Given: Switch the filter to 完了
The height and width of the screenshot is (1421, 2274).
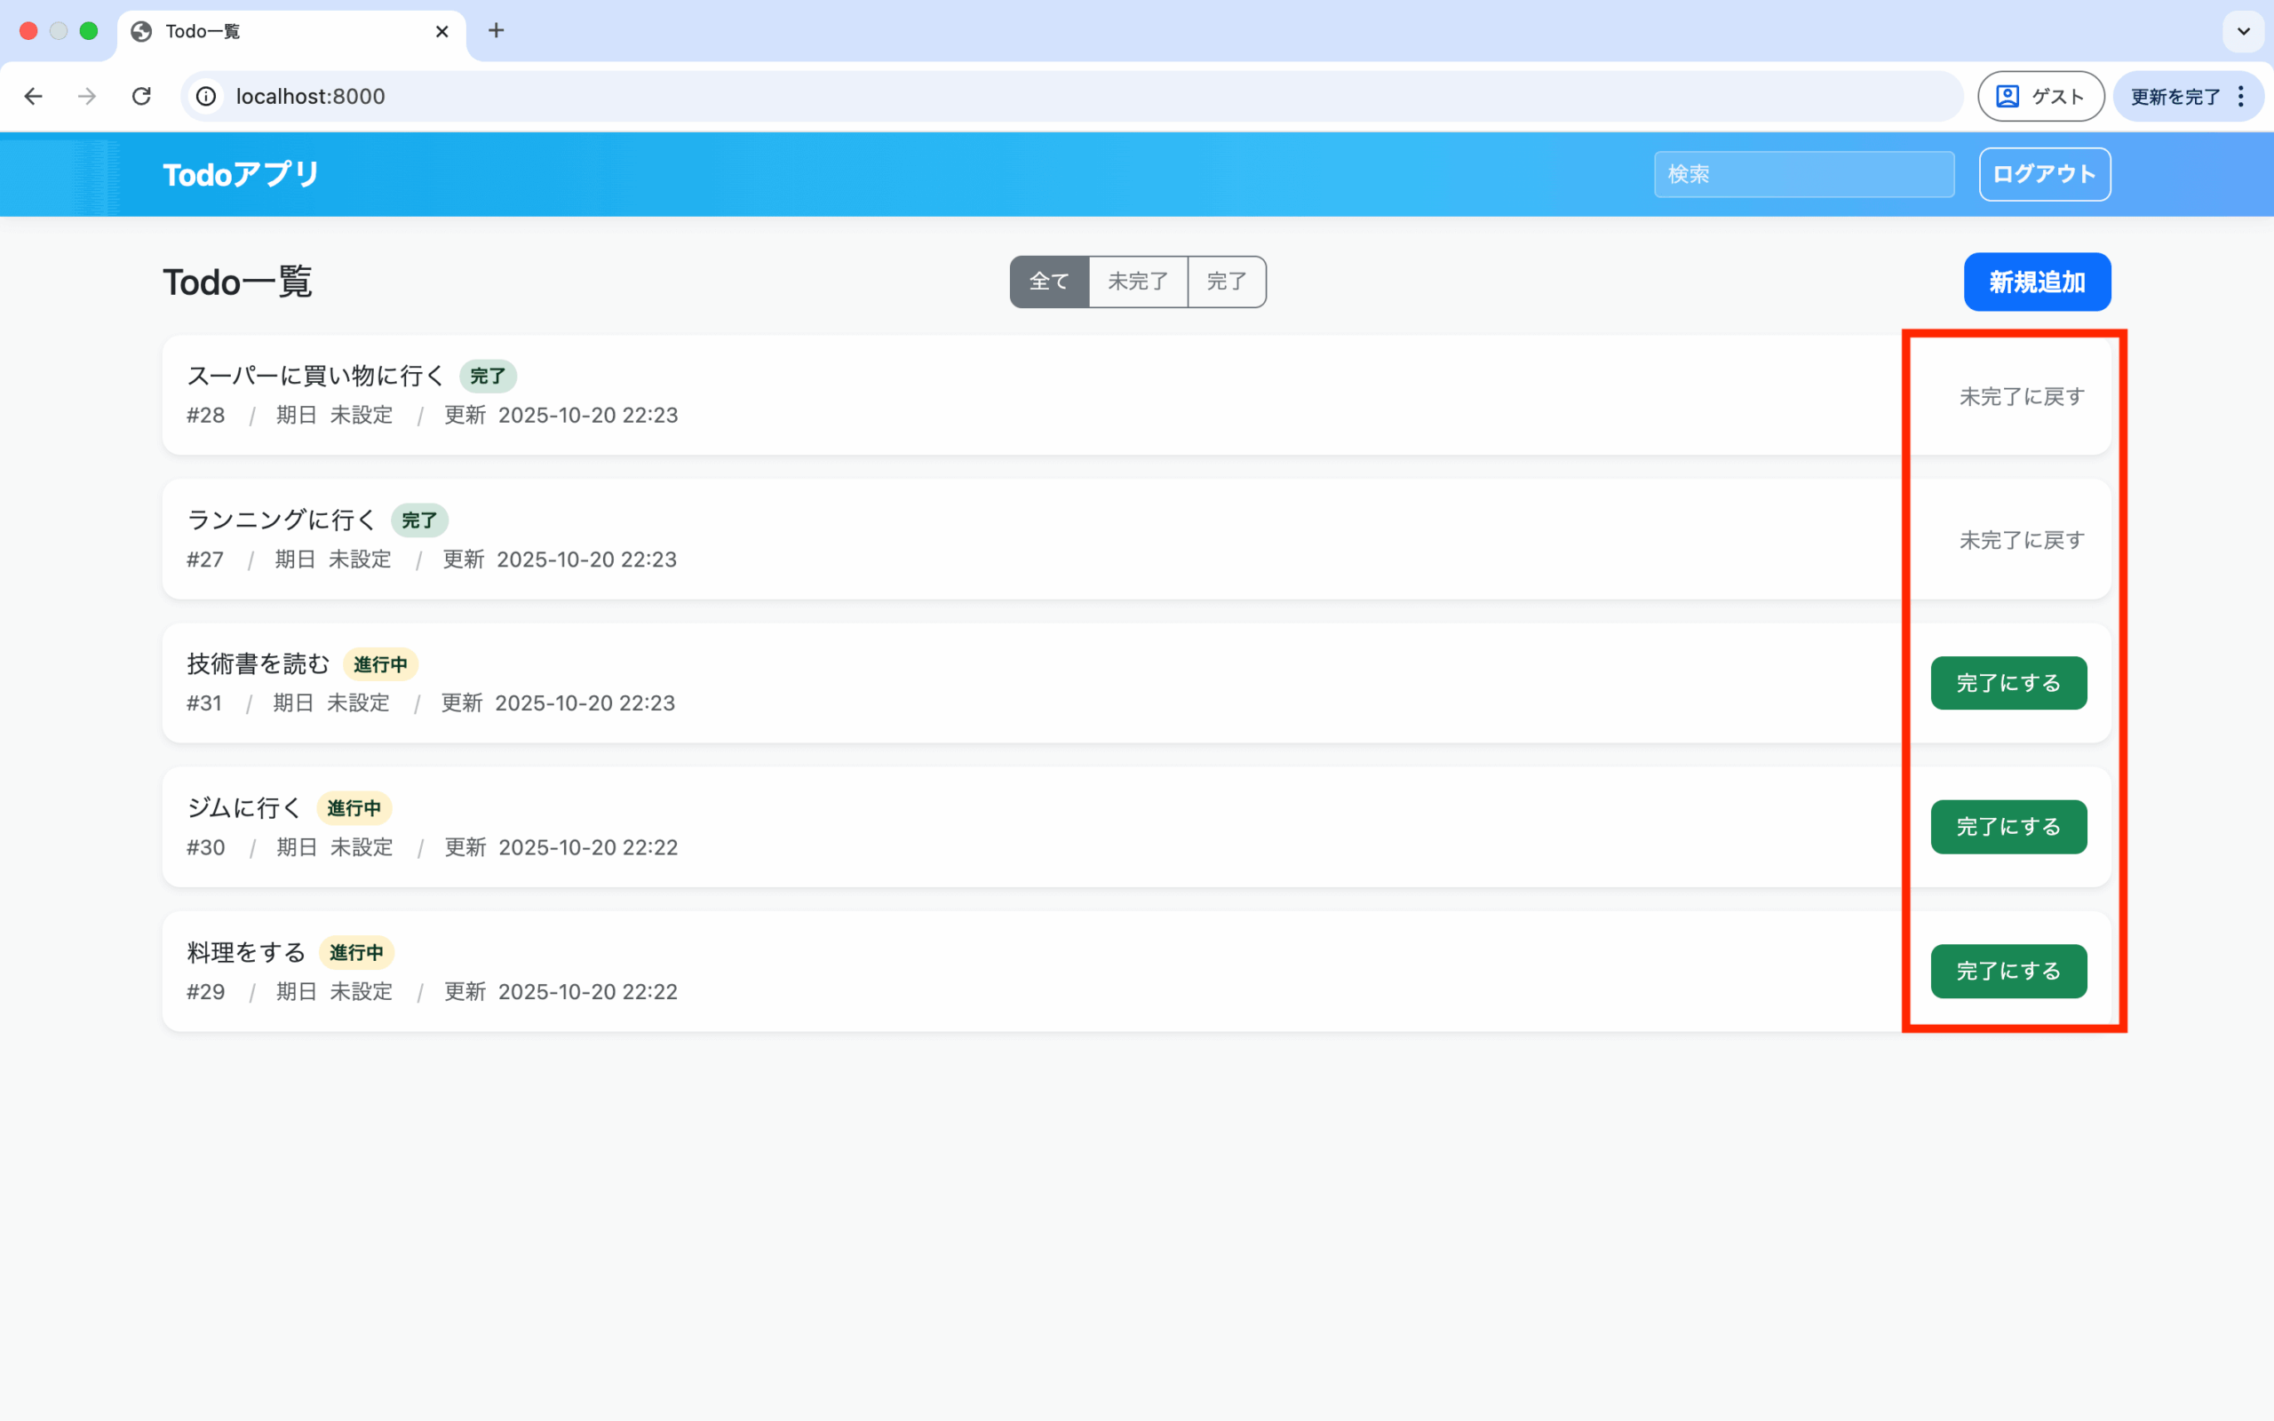Looking at the screenshot, I should pos(1226,281).
